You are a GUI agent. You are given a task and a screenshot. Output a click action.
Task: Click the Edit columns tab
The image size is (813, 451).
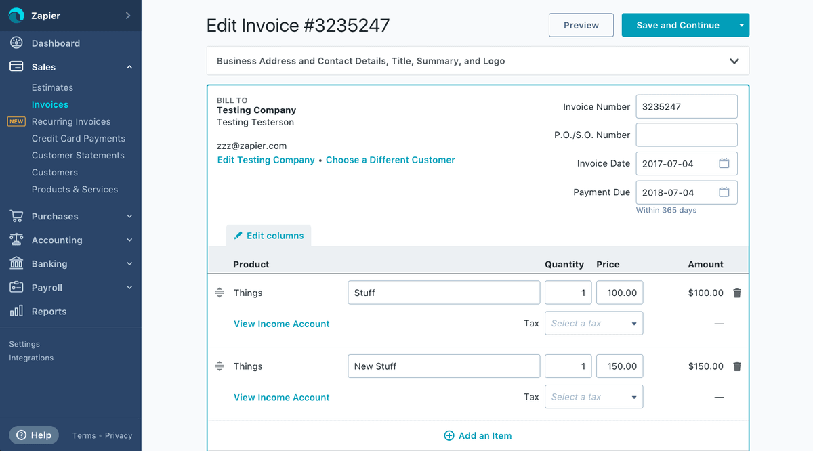pyautogui.click(x=268, y=236)
